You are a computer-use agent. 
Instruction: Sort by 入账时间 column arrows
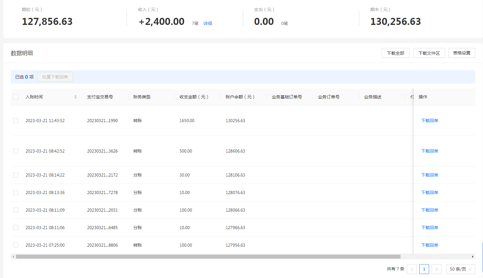point(75,97)
